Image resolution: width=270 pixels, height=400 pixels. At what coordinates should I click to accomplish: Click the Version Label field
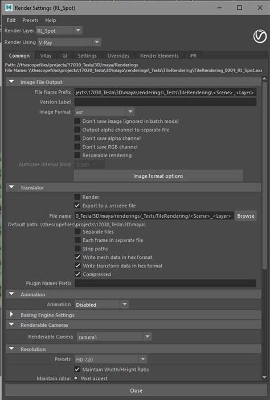[x=165, y=102]
